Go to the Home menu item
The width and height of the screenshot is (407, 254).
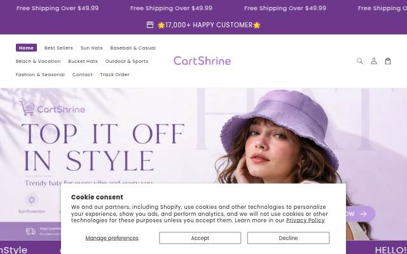[26, 48]
